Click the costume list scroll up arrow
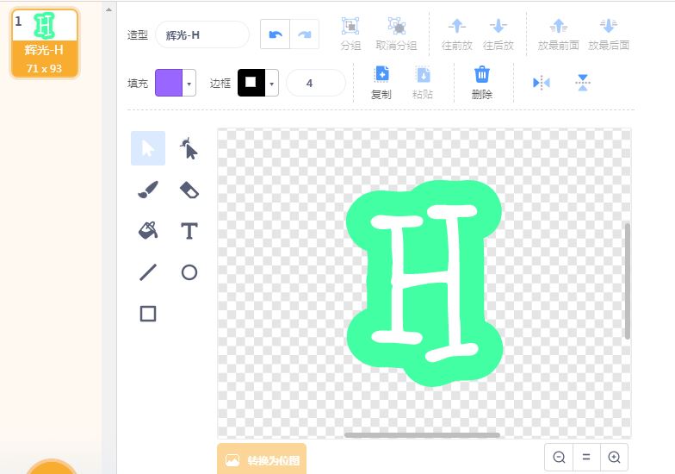The width and height of the screenshot is (675, 474). pos(108,9)
